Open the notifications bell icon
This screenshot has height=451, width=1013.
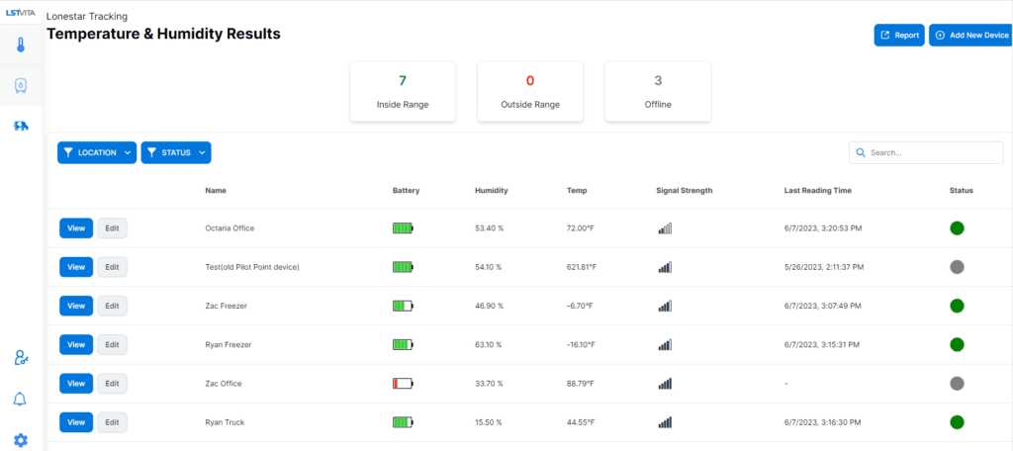tap(21, 400)
